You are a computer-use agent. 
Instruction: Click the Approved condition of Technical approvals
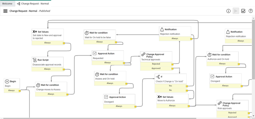[156, 68]
